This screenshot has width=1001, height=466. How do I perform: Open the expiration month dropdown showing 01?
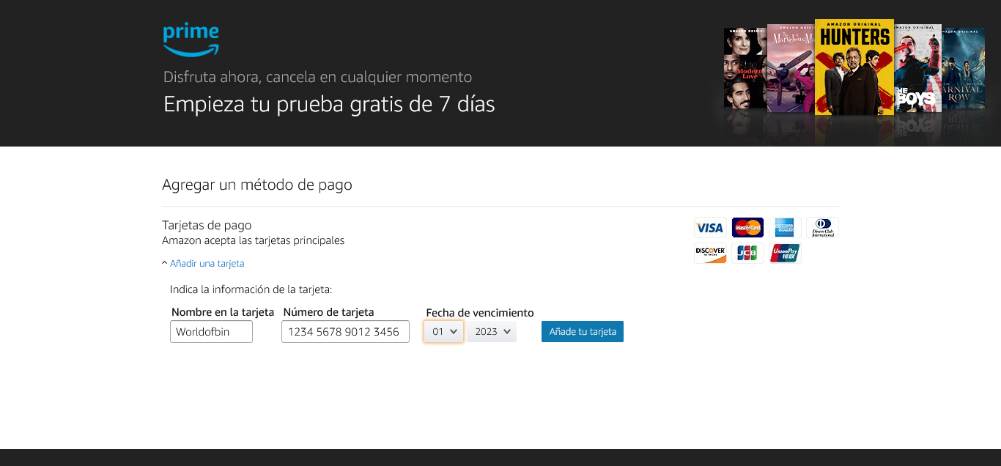443,331
